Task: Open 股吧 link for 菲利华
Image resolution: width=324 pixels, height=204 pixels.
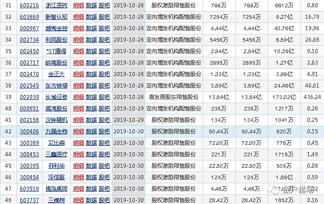Action: (x=104, y=166)
